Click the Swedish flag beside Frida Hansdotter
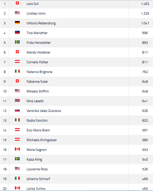 point(17,42)
